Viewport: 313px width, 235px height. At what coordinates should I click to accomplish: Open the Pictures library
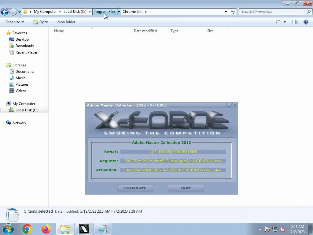[x=22, y=84]
